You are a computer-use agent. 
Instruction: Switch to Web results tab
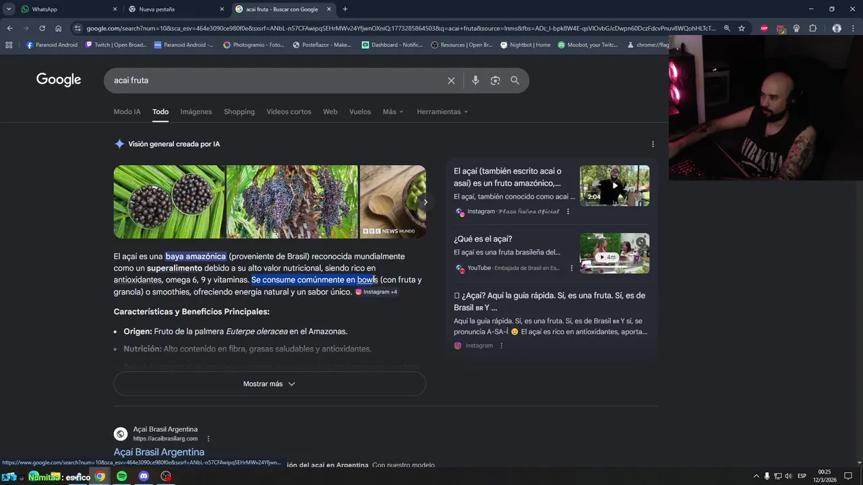(330, 112)
